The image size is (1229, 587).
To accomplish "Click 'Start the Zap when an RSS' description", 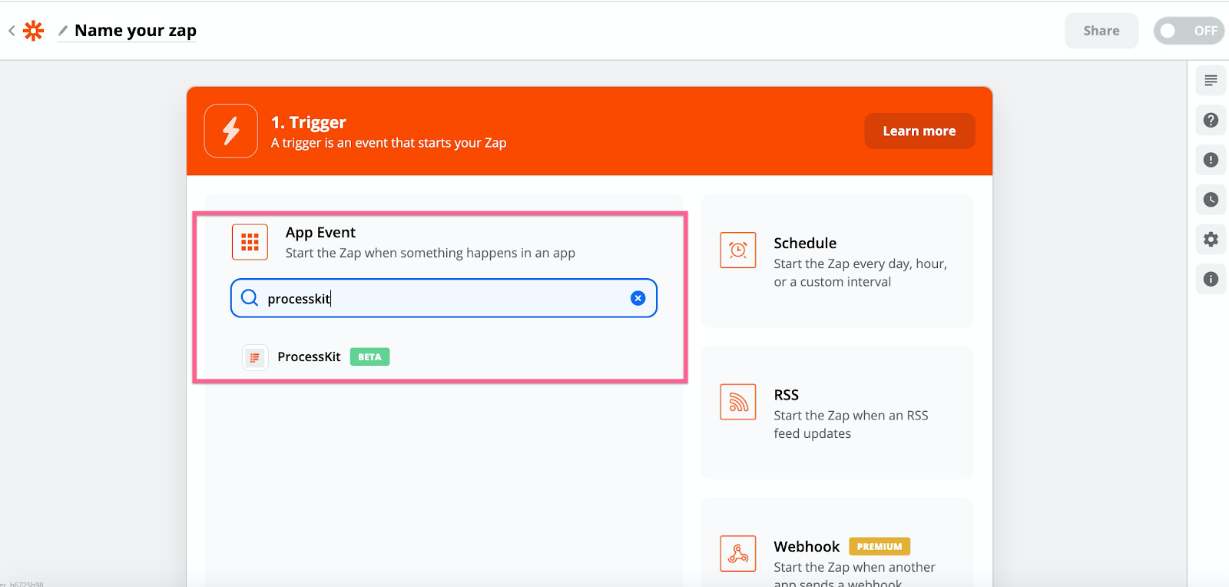I will click(x=851, y=424).
